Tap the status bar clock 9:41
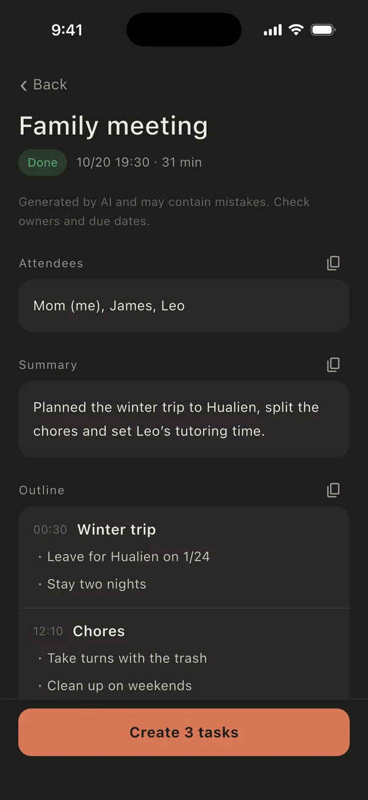This screenshot has height=800, width=368. (67, 30)
